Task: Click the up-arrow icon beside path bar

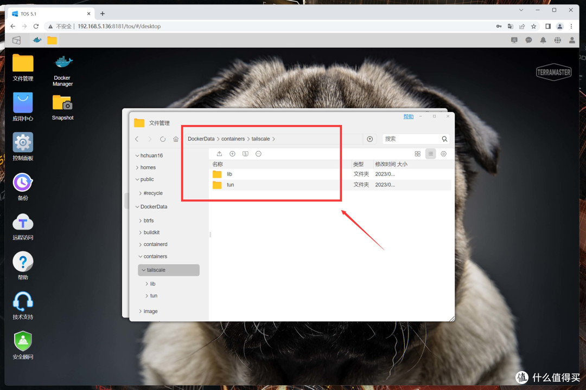Action: (x=370, y=139)
